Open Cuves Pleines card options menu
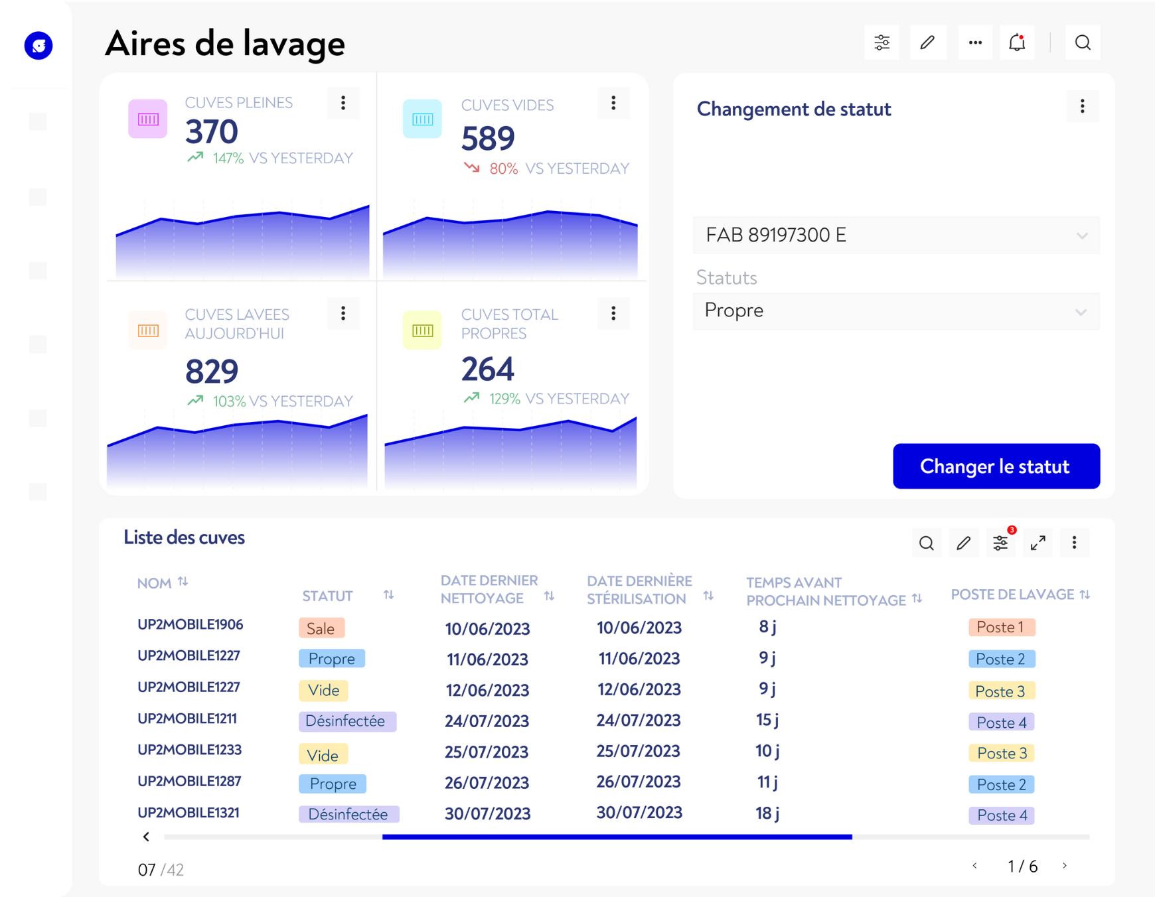Screen dimensions: 1155x897 pos(343,103)
